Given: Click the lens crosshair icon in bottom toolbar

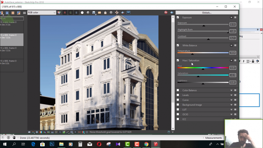Looking at the screenshot, I should click(60, 132).
